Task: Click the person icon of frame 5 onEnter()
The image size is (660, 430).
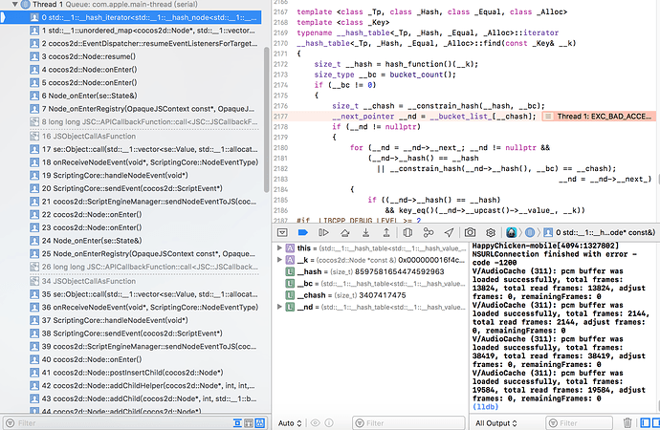Action: [x=34, y=82]
